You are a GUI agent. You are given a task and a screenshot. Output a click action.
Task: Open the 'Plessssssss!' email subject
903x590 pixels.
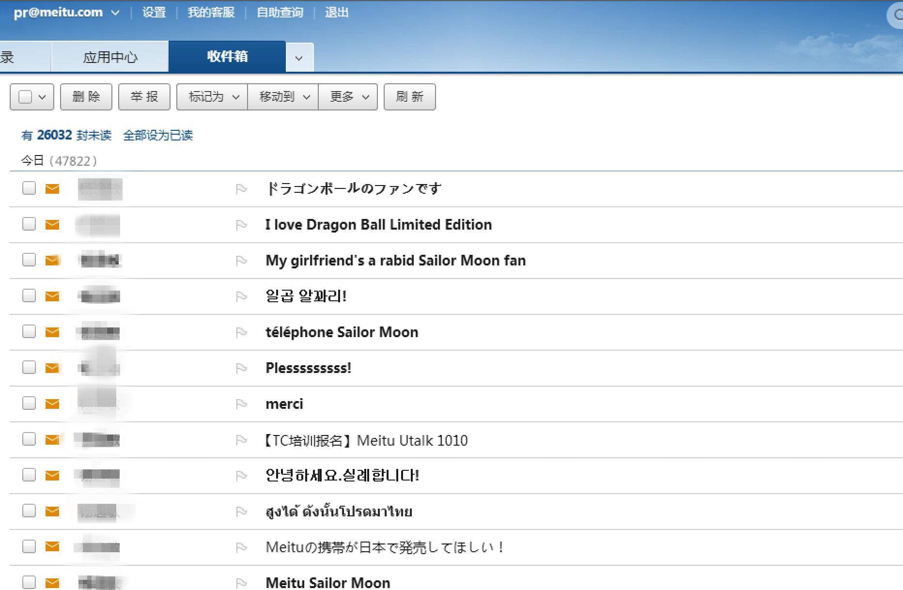tap(308, 368)
